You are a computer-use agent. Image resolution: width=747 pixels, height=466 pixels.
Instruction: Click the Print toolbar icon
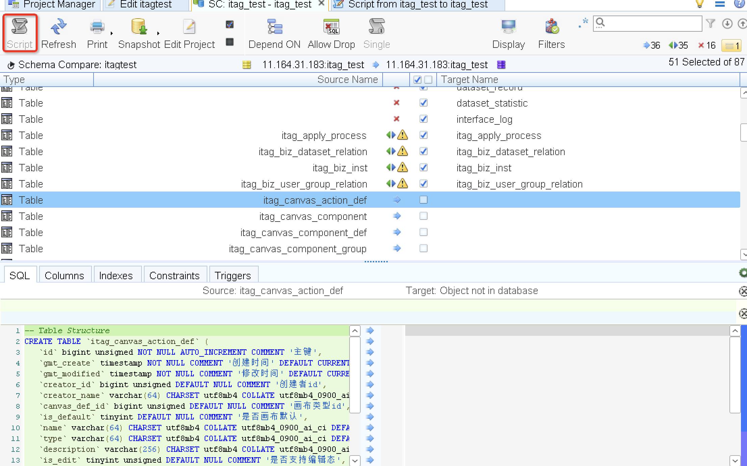pyautogui.click(x=97, y=27)
